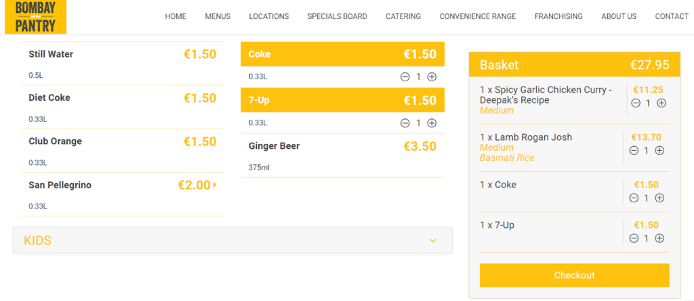Select the highlighted Coke item header

pos(342,54)
